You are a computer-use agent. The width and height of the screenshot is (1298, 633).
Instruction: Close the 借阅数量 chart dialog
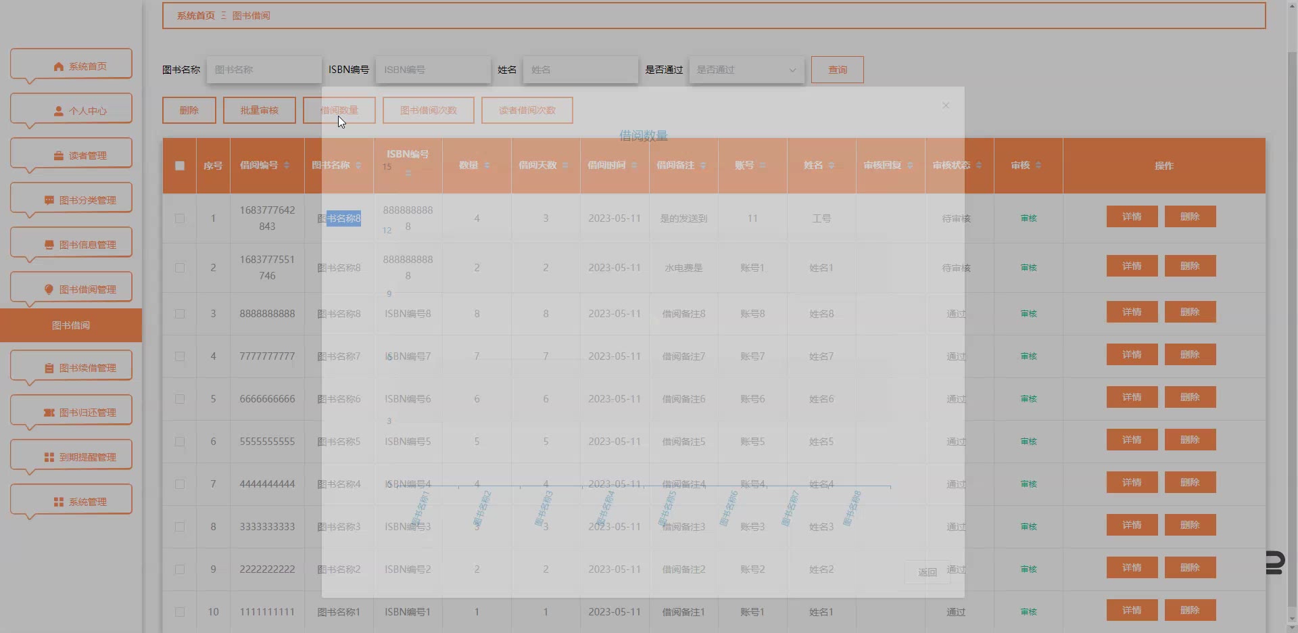[x=946, y=105]
